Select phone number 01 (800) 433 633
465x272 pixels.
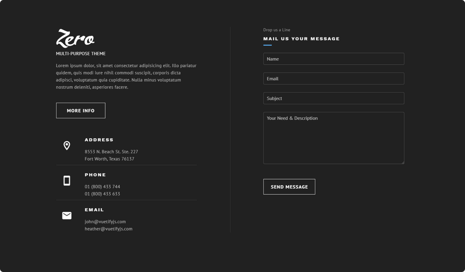pos(102,194)
